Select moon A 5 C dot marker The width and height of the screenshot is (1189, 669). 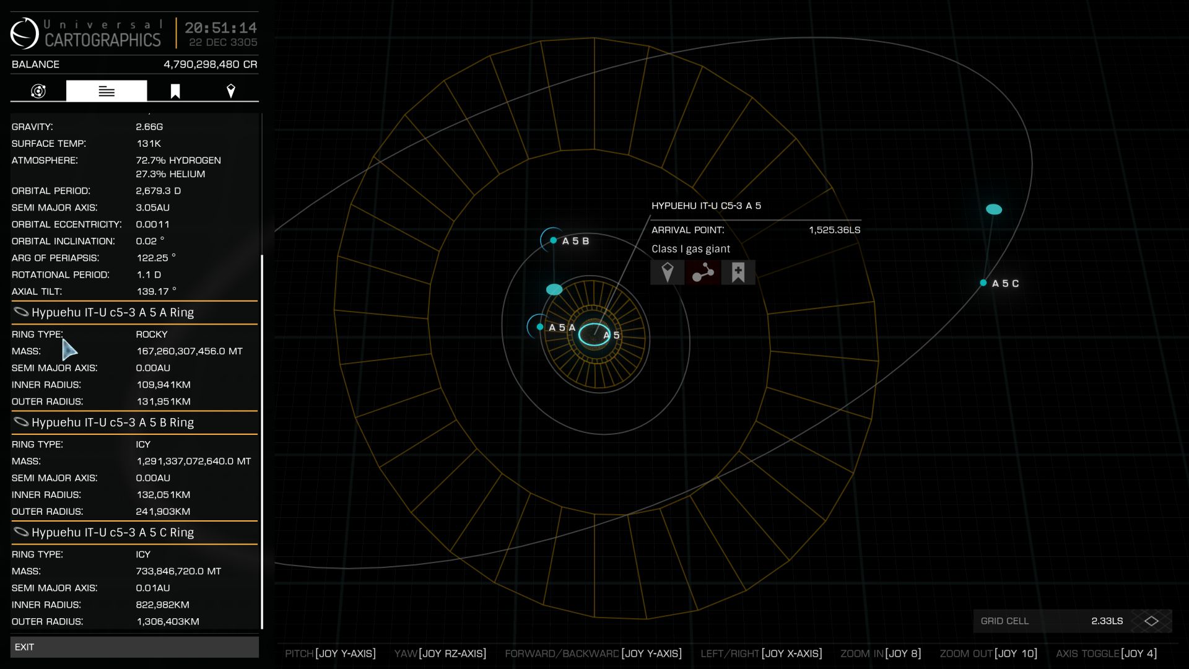click(983, 282)
